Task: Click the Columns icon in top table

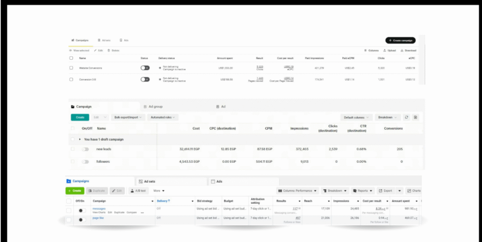Action: 366,50
